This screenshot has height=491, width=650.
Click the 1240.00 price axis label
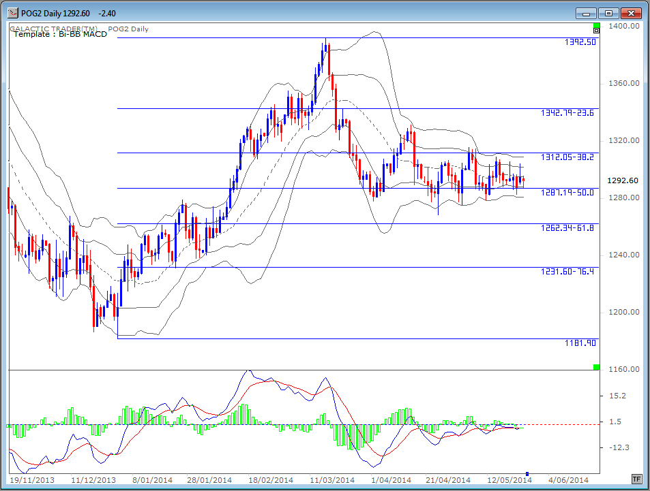[624, 255]
